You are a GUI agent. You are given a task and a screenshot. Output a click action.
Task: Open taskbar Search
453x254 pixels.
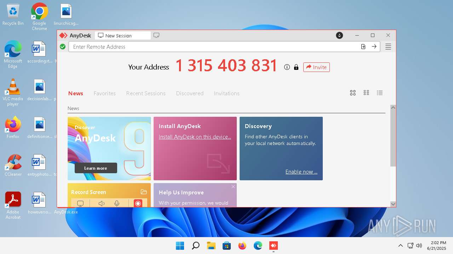(196, 246)
